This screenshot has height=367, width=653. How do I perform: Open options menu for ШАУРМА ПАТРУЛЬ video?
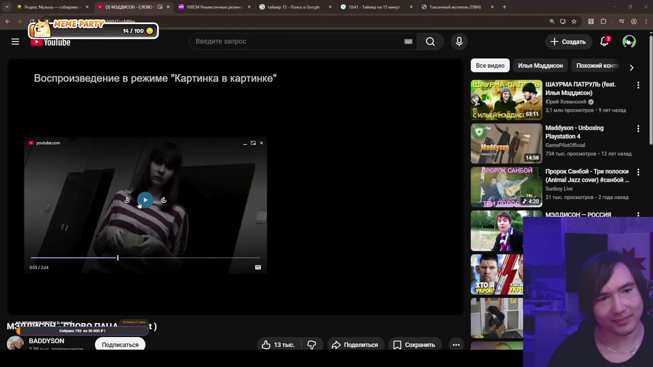pyautogui.click(x=638, y=86)
